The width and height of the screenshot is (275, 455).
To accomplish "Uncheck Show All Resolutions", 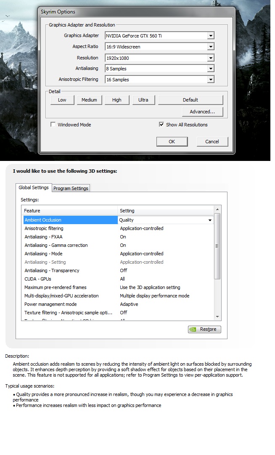I will [x=161, y=124].
